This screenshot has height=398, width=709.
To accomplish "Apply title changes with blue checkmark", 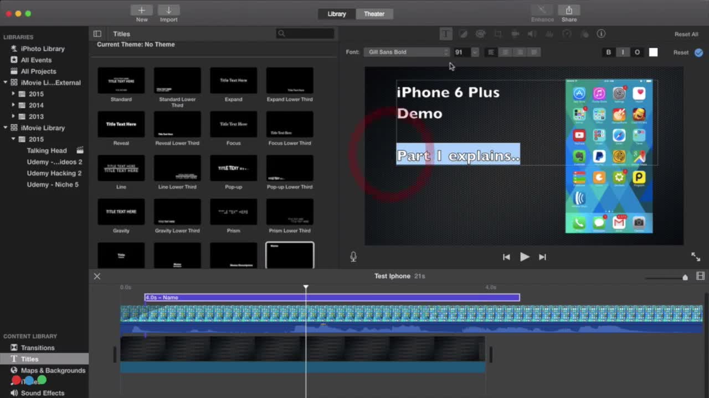I will tap(698, 53).
